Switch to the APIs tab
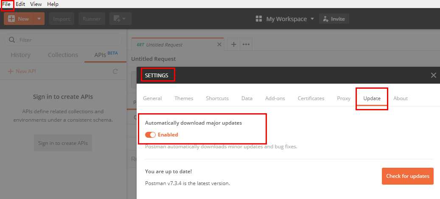Viewport: 440px width, 199px height. coord(106,55)
